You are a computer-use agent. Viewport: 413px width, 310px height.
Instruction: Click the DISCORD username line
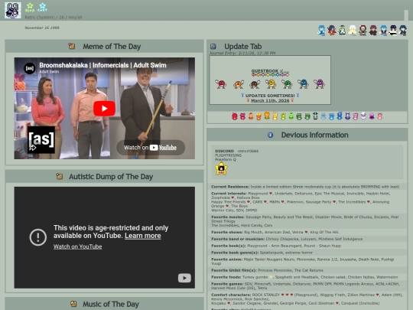click(237, 151)
